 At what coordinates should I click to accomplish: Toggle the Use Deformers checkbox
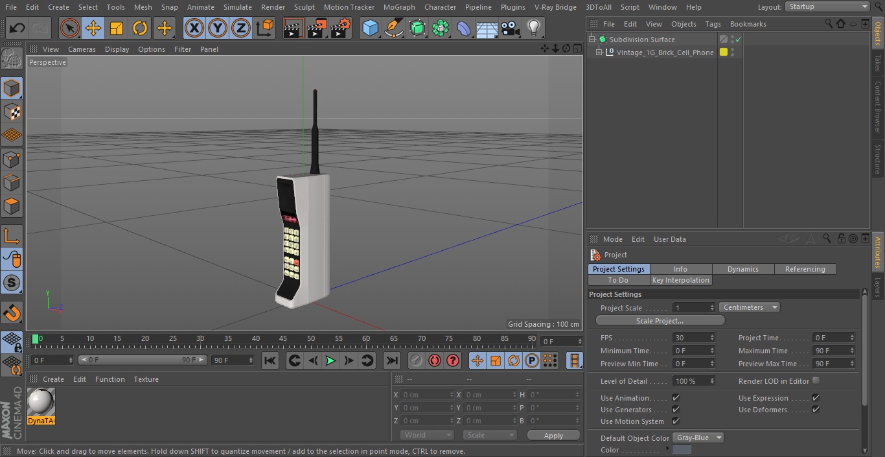point(816,410)
